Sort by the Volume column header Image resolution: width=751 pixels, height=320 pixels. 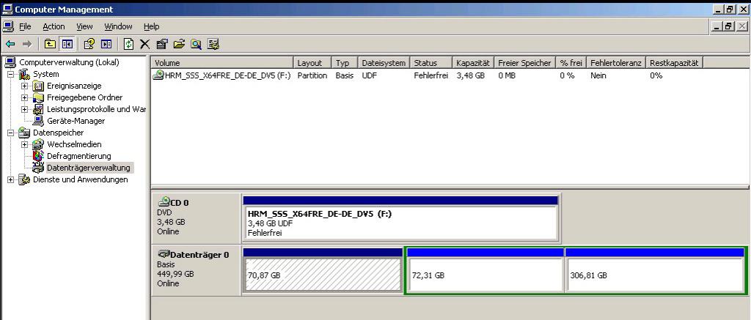click(222, 63)
